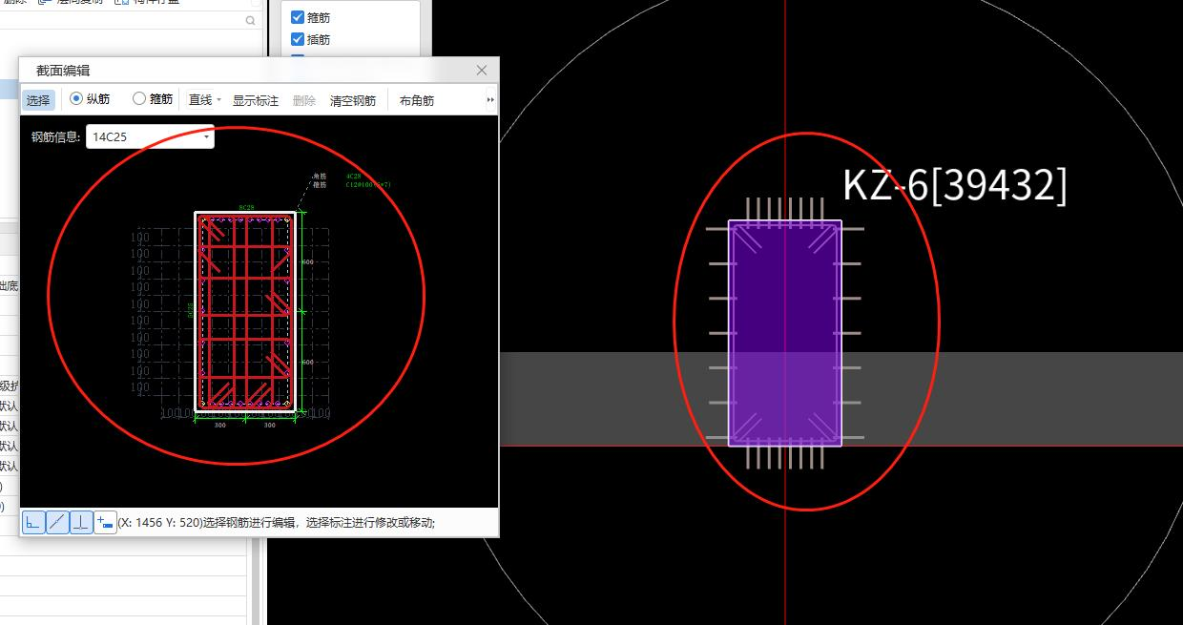Toggle the dynamic input plus icon
This screenshot has width=1183, height=625.
click(105, 522)
